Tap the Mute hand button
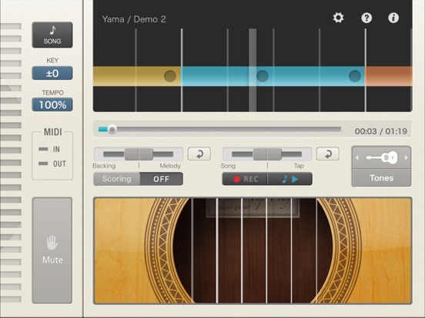This screenshot has height=318, width=425. point(52,250)
